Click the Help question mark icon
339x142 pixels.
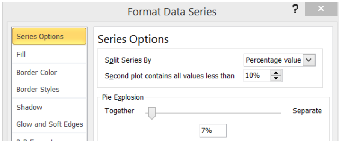pyautogui.click(x=295, y=9)
